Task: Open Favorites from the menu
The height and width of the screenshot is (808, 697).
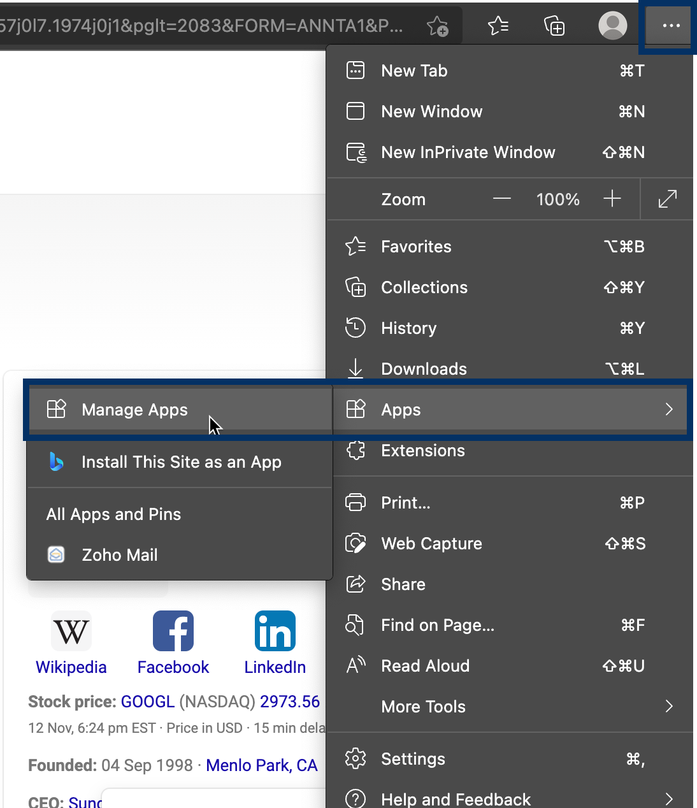Action: tap(510, 247)
